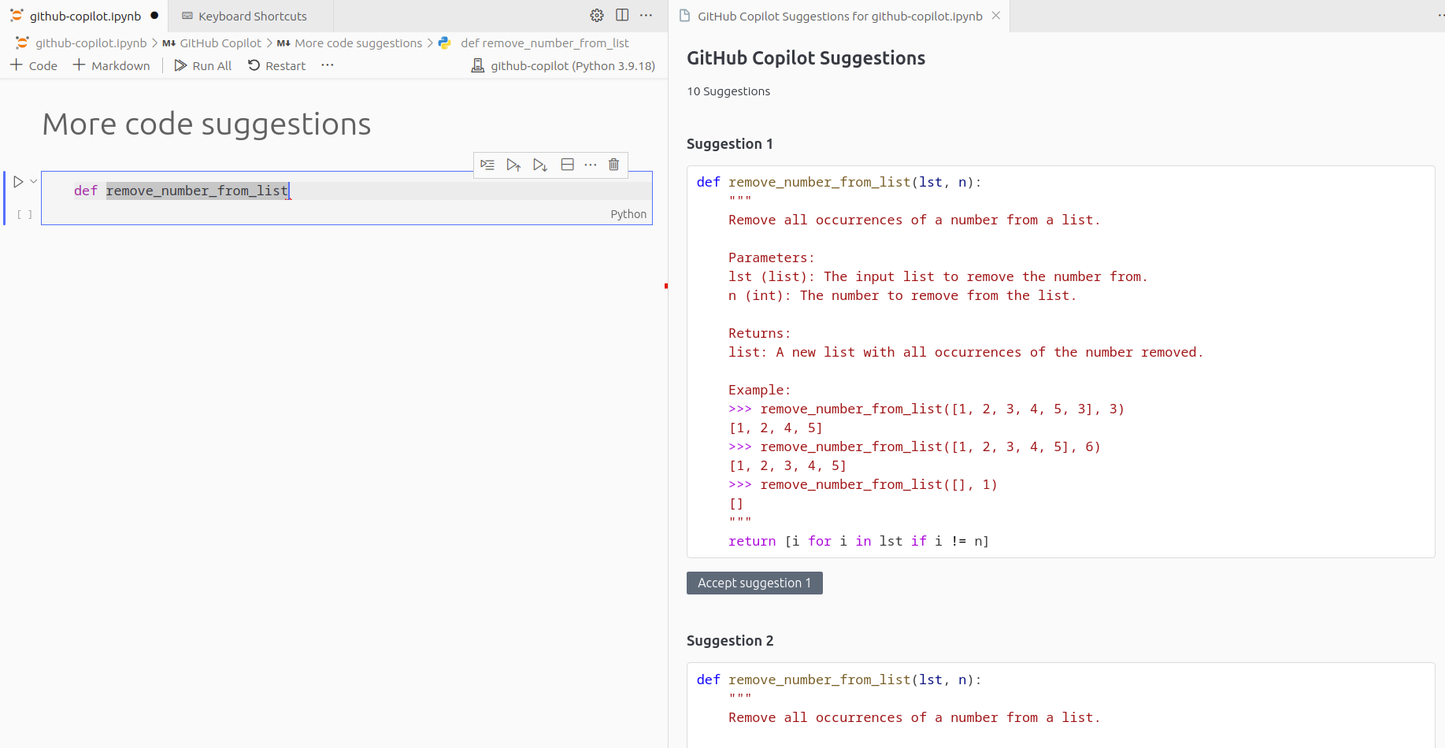1445x748 pixels.
Task: Click in the code cell editor
Action: pyautogui.click(x=346, y=191)
